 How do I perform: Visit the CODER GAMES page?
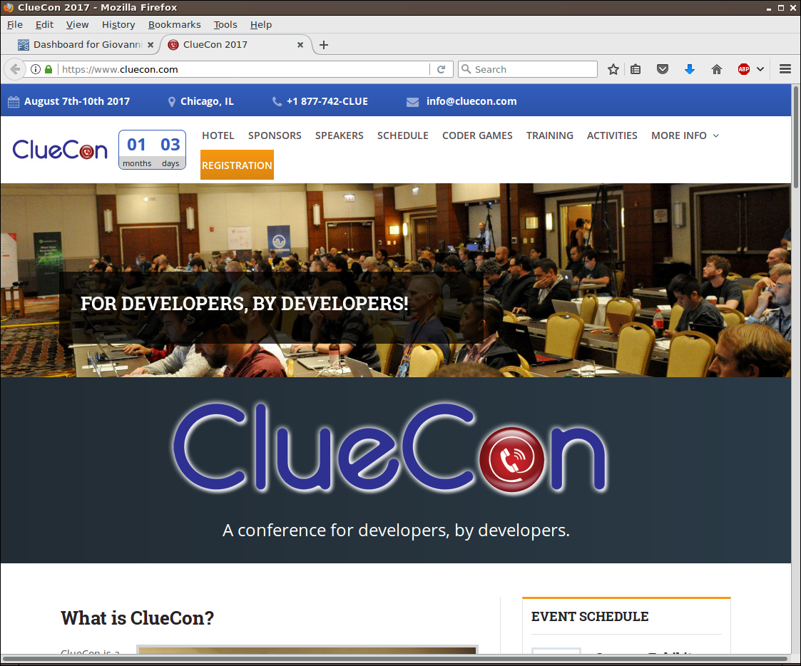[478, 135]
